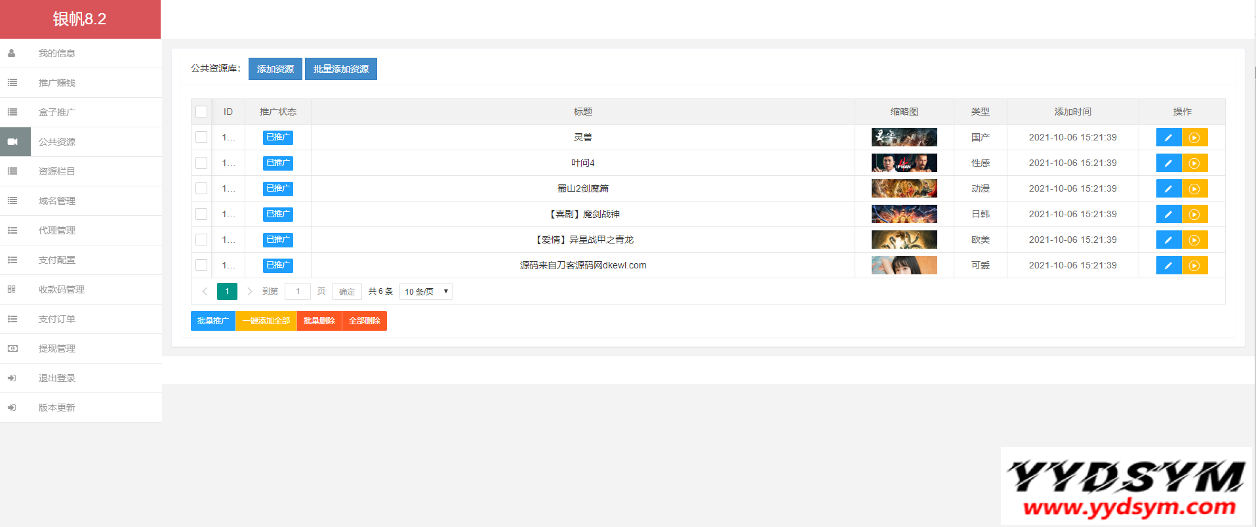Image resolution: width=1256 pixels, height=527 pixels.
Task: Check the box for the 灵兽 row
Action: (x=201, y=137)
